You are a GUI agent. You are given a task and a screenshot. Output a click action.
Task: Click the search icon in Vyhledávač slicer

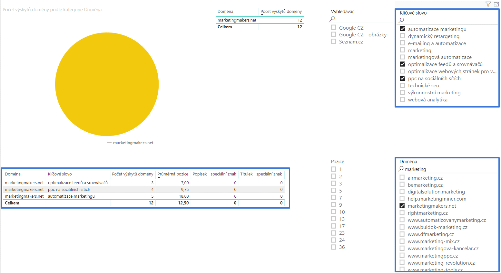click(332, 19)
